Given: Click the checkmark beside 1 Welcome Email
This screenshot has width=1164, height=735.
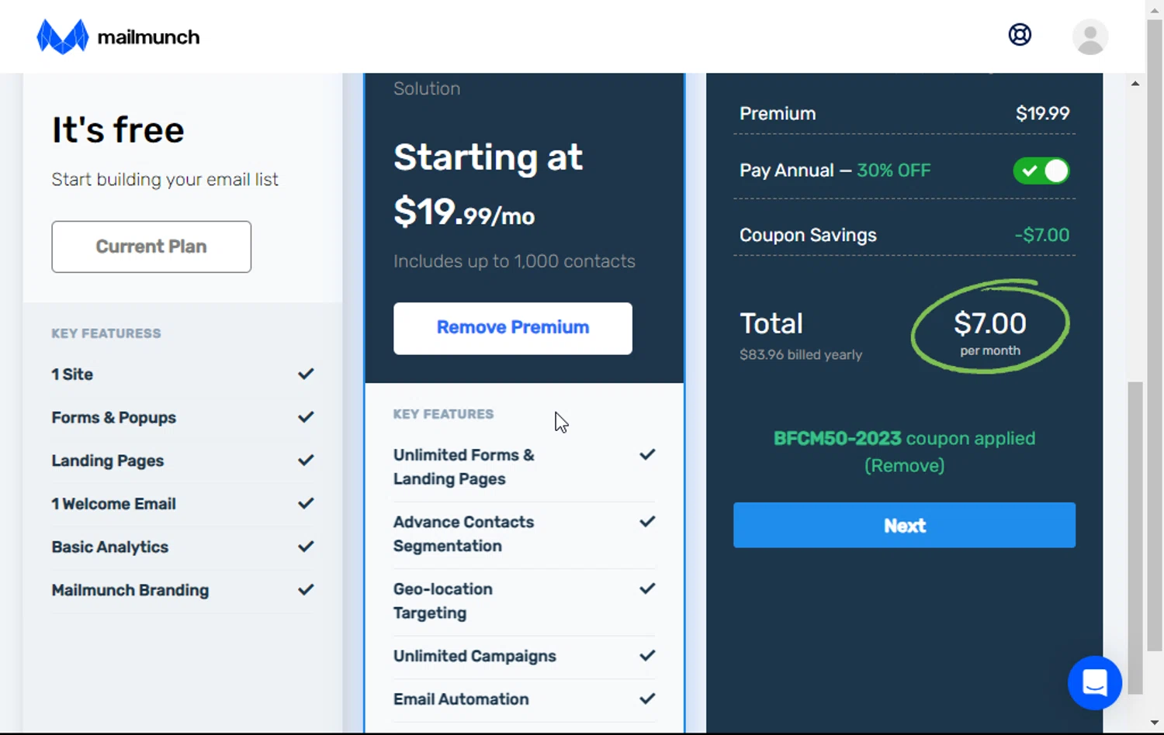Looking at the screenshot, I should (306, 503).
